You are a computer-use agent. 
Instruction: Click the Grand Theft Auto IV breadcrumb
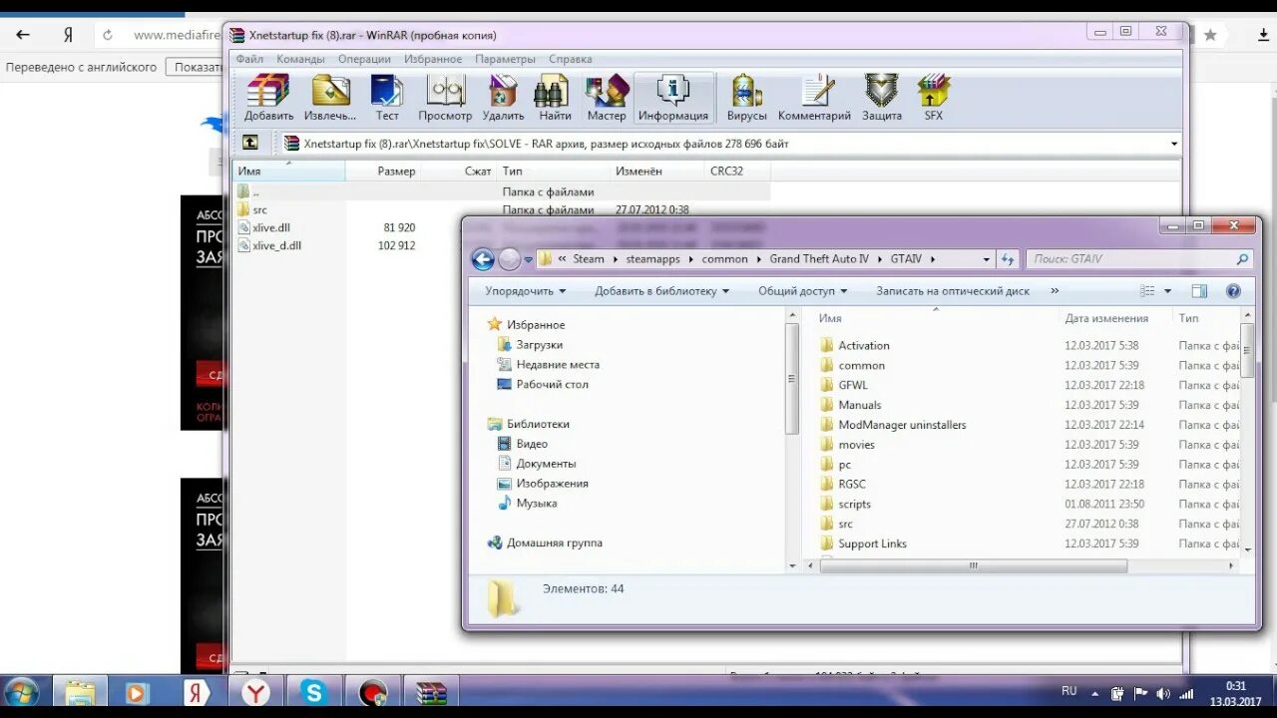click(x=819, y=259)
